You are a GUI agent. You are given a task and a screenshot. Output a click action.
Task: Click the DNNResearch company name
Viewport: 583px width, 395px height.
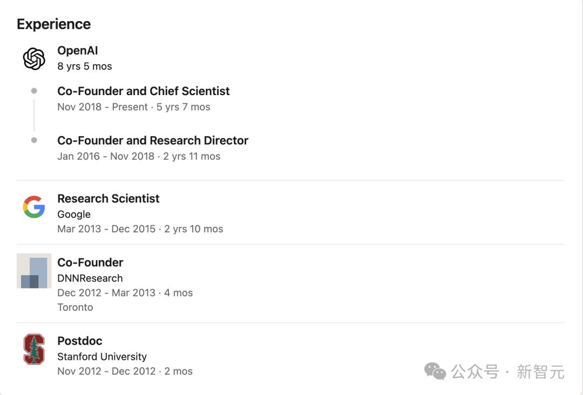(90, 278)
